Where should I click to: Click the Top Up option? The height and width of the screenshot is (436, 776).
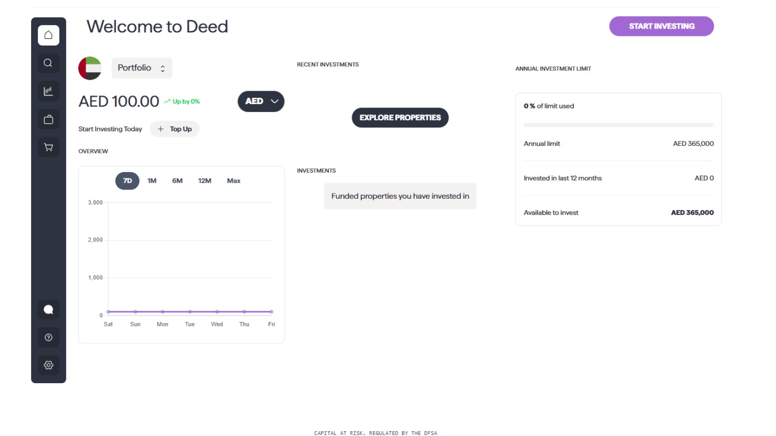175,128
